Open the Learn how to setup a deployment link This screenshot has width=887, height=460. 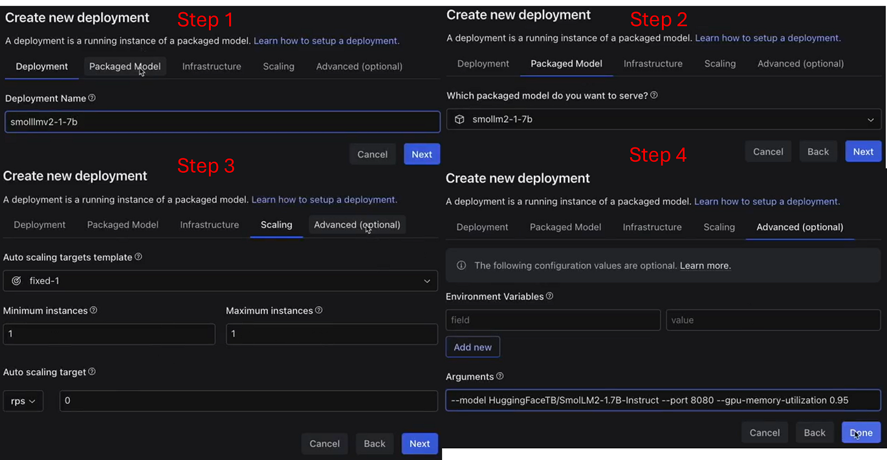[325, 40]
